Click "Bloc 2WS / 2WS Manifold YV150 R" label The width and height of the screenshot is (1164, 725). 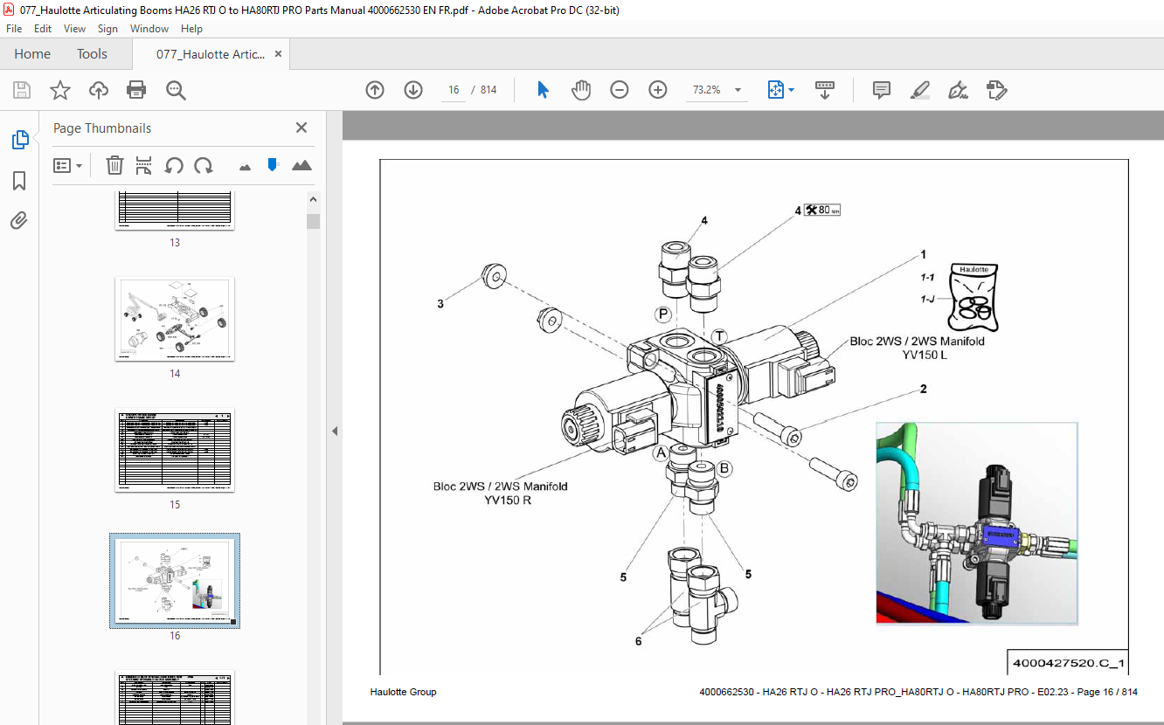click(x=500, y=493)
